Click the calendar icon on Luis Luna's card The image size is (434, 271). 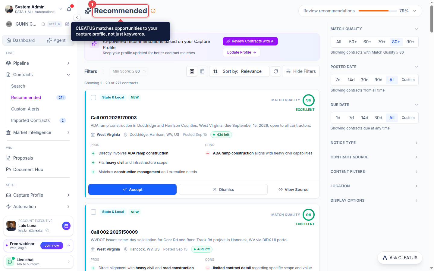coord(66,226)
